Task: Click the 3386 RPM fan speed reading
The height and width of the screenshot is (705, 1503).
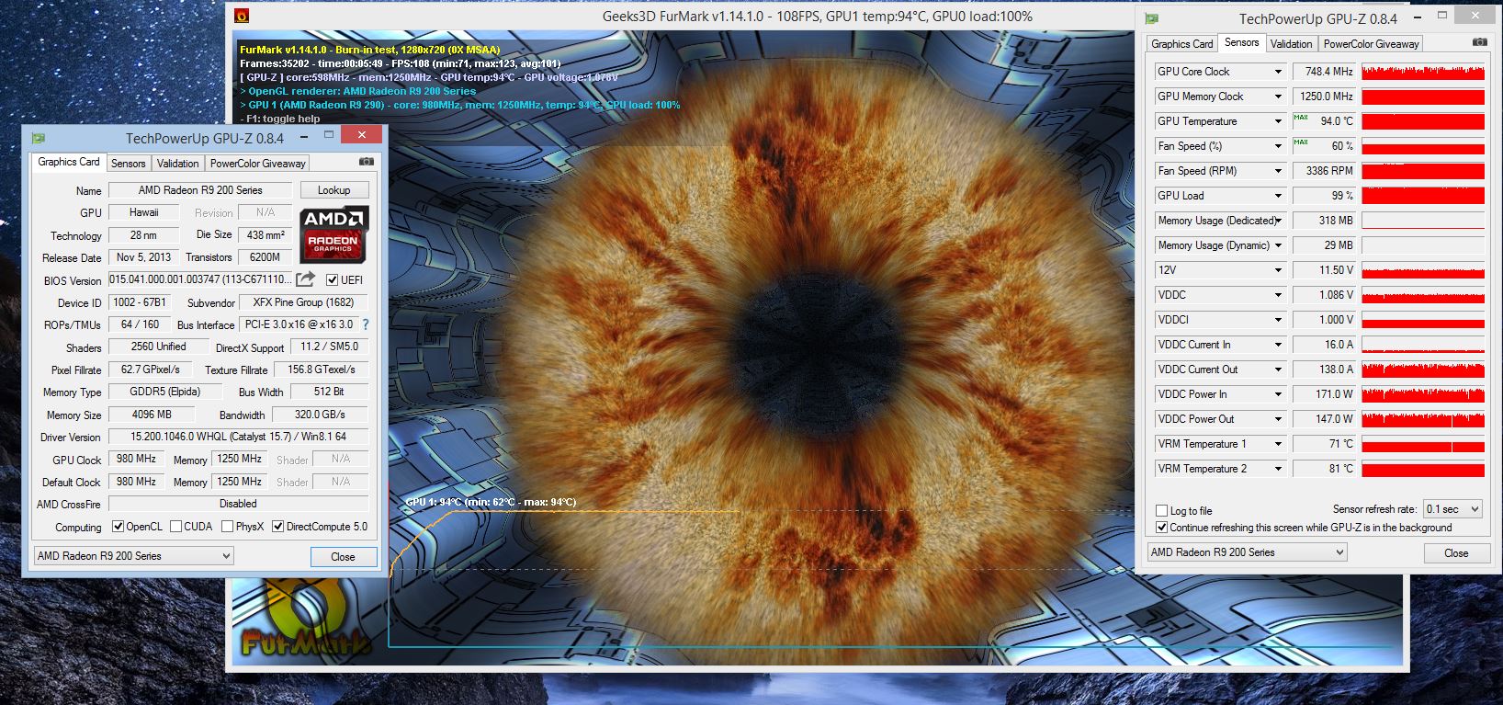Action: [1325, 171]
